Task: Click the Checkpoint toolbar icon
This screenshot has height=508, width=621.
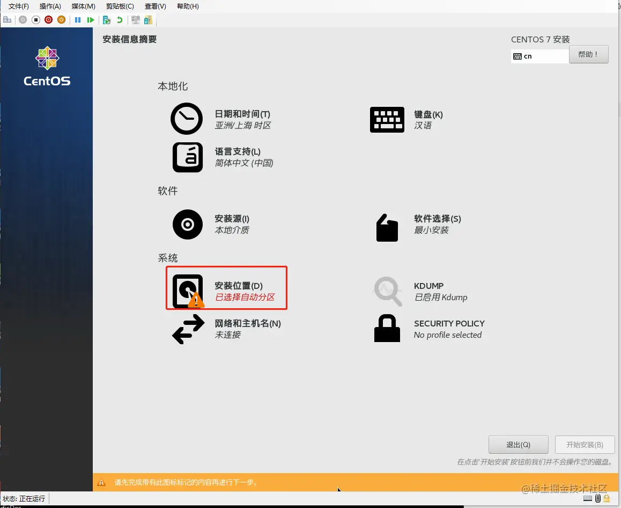Action: tap(106, 20)
